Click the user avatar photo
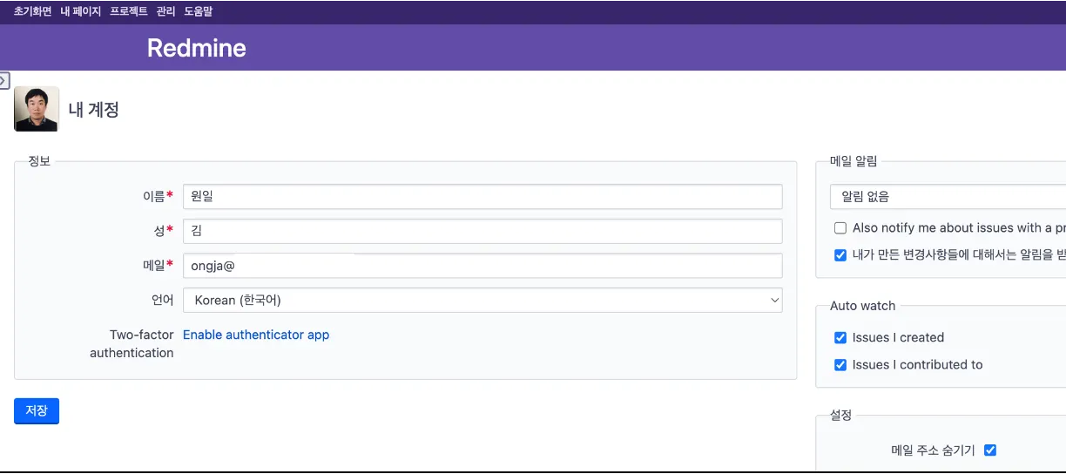Image resolution: width=1066 pixels, height=474 pixels. pos(37,109)
